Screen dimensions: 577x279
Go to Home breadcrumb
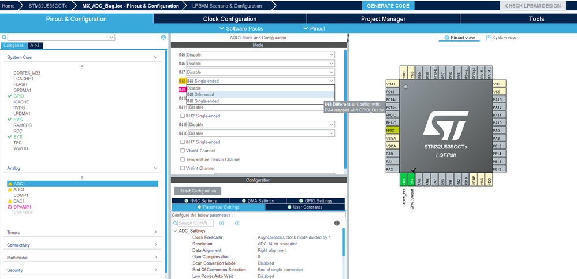tap(8, 6)
